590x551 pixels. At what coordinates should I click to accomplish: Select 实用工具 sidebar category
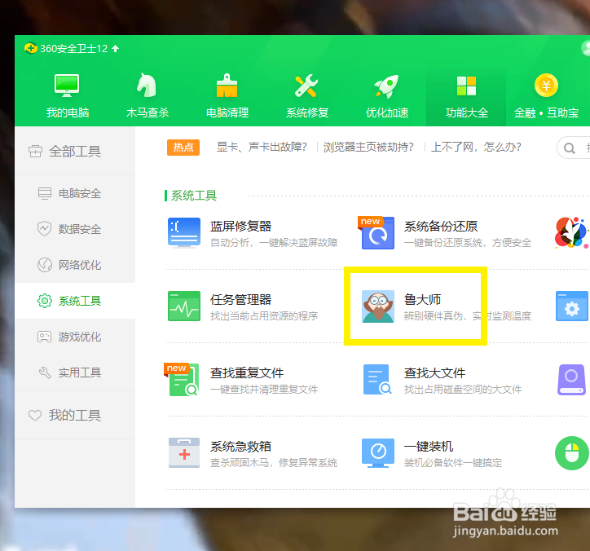pos(75,372)
